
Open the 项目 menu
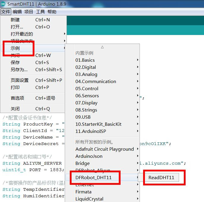coord(29,12)
